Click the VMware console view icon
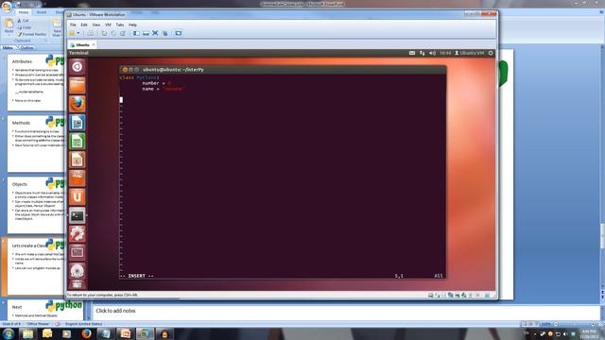The width and height of the screenshot is (605, 340). point(179,33)
